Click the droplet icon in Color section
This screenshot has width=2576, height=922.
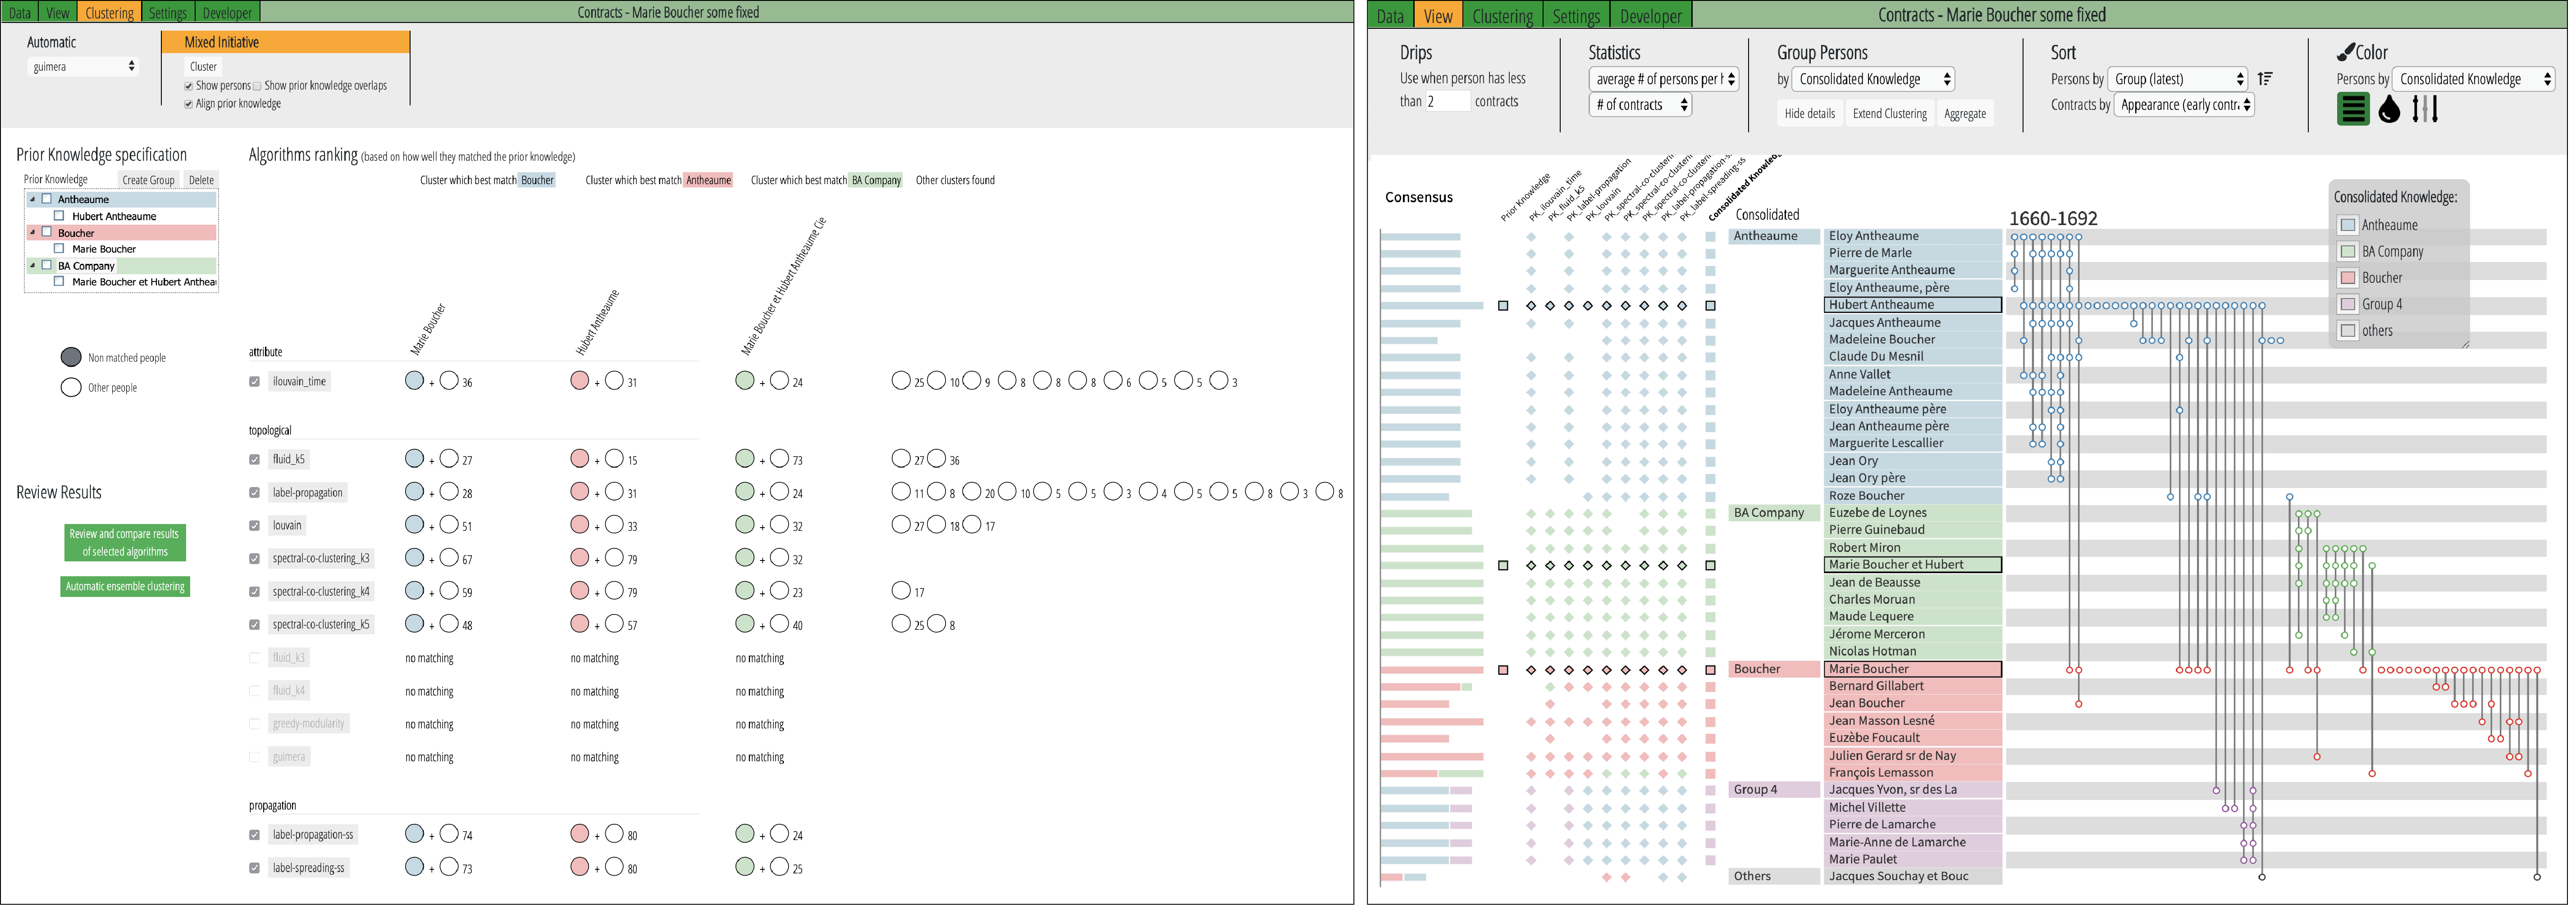2389,109
